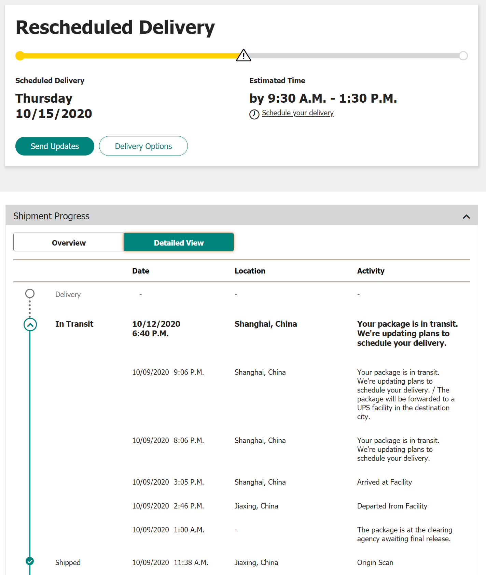Click the warning triangle on progress bar
Screen dimensions: 486x575
point(244,55)
